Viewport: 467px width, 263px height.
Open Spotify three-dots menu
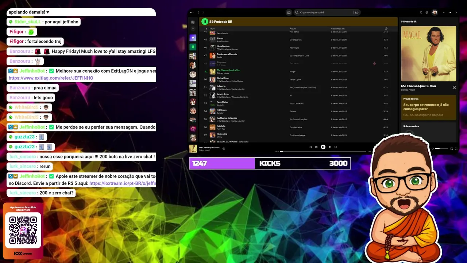pos(192,12)
